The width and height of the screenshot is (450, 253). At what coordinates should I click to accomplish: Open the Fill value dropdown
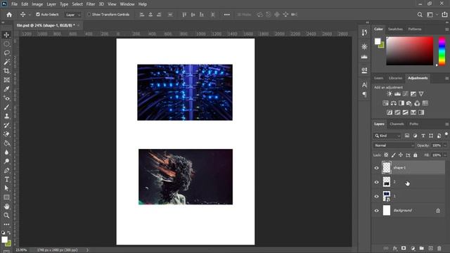(x=445, y=155)
